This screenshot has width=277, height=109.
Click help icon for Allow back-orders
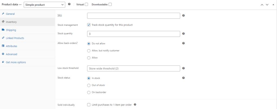pos(183,43)
